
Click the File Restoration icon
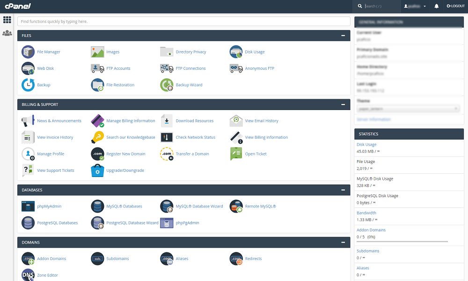tap(97, 85)
